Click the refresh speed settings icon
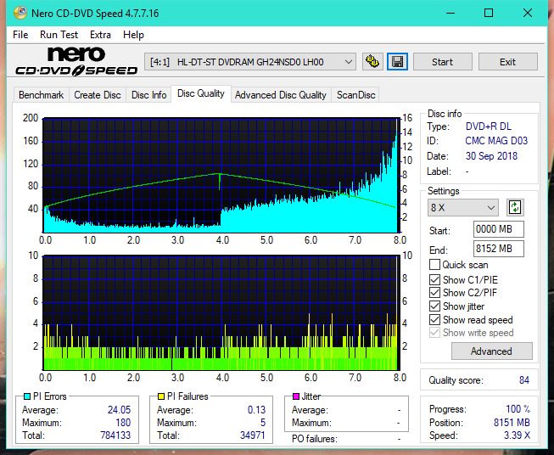554x455 pixels. point(515,207)
